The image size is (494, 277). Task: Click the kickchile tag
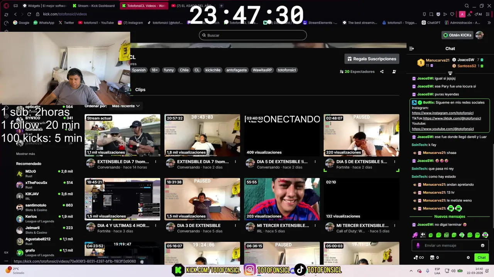pyautogui.click(x=213, y=70)
